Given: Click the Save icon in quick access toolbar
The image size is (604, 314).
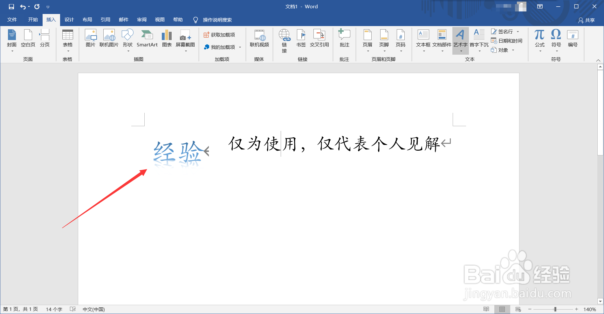Looking at the screenshot, I should pyautogui.click(x=11, y=7).
